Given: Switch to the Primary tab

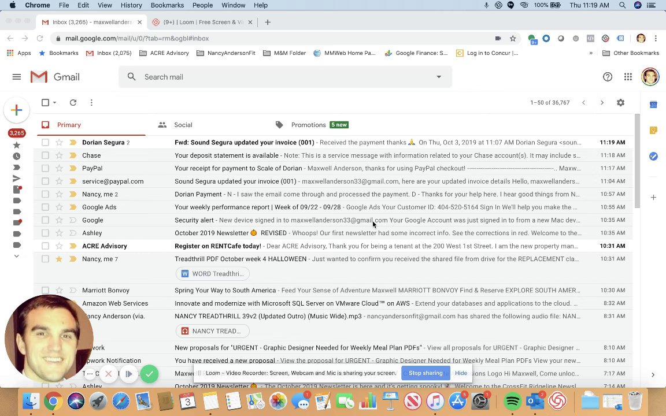Looking at the screenshot, I should coord(90,125).
